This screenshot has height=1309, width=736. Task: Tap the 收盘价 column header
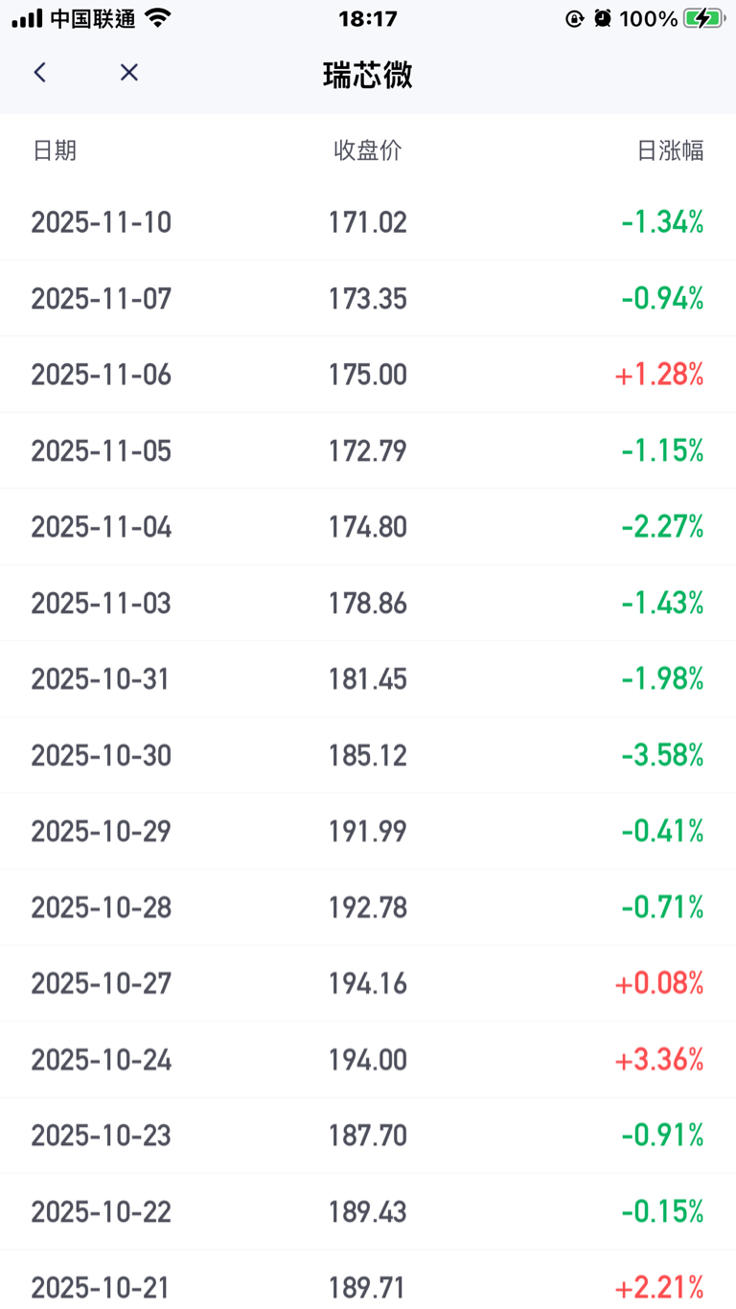(x=368, y=150)
